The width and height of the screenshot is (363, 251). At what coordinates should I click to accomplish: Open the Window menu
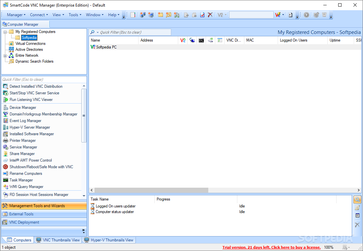(x=95, y=15)
